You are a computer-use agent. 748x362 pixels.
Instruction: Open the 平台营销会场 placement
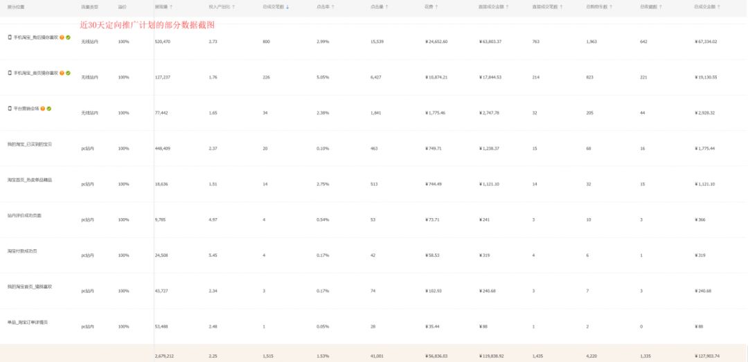(x=26, y=108)
